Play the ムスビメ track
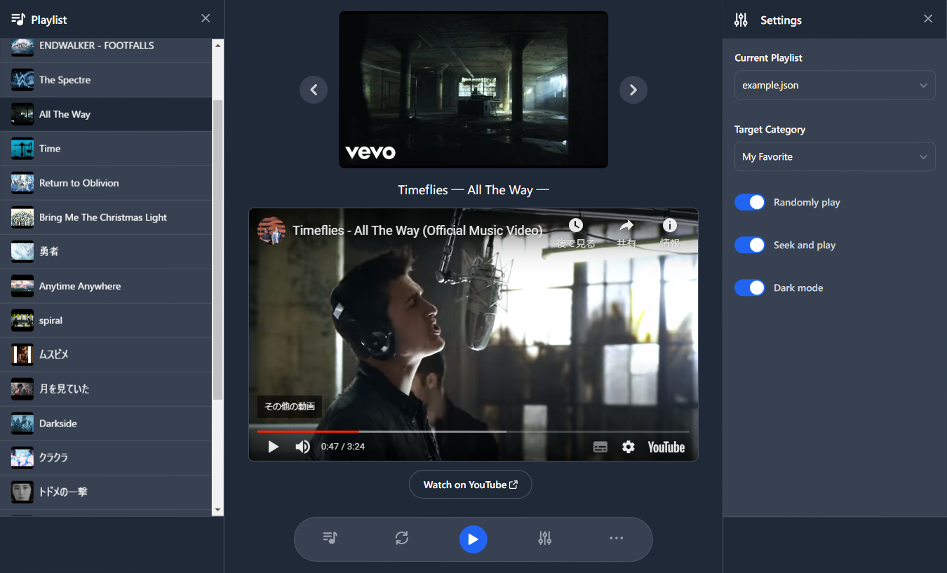Screen dimensions: 947x573 pyautogui.click(x=106, y=355)
